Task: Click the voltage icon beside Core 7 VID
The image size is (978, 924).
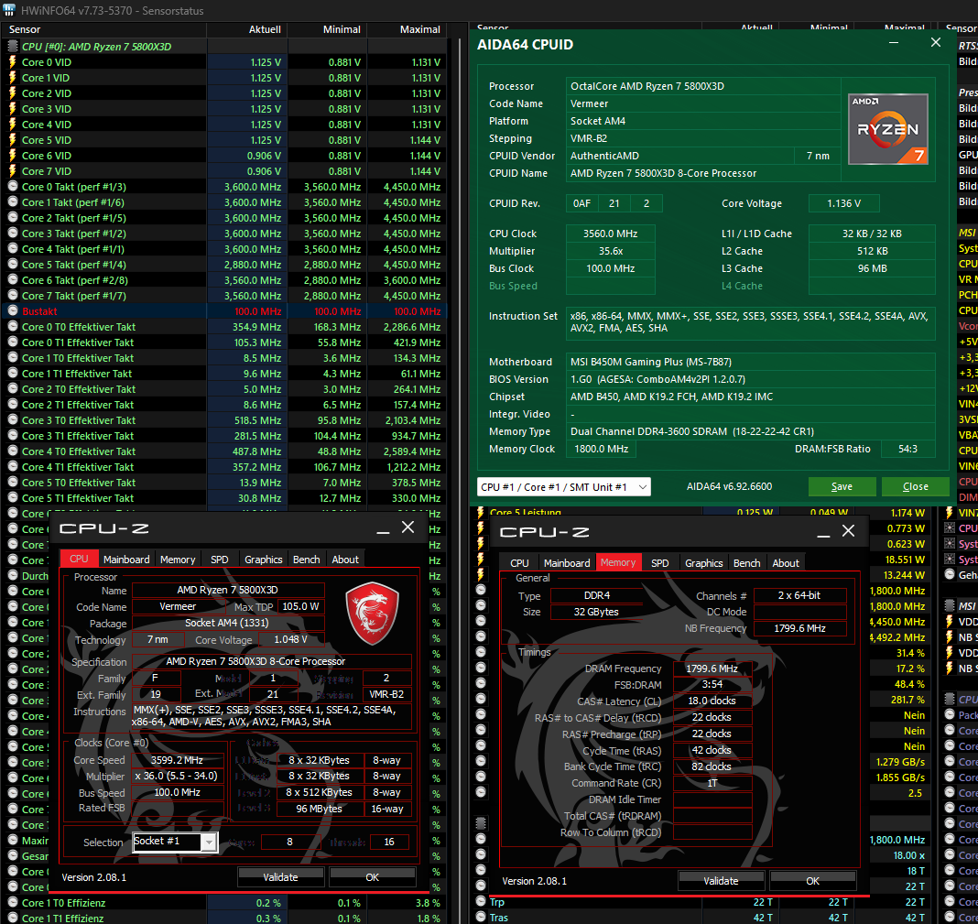Action: 13,171
